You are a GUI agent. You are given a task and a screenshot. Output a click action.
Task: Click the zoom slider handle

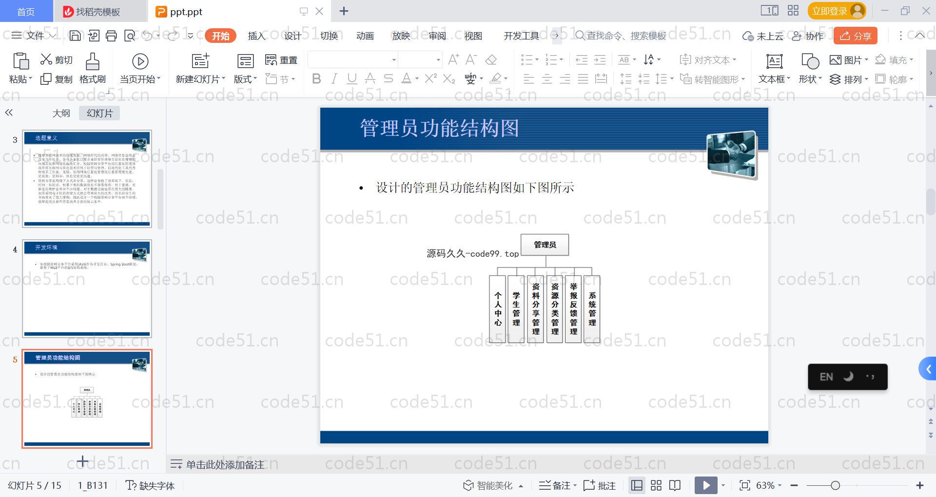835,485
